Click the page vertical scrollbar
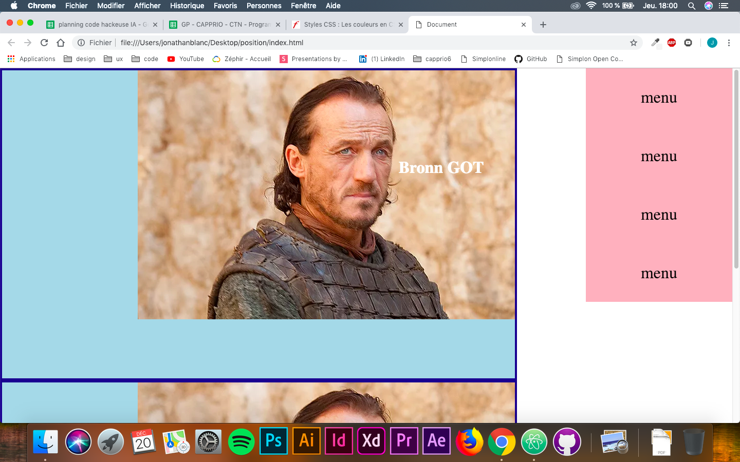Viewport: 740px width, 462px height. point(736,169)
